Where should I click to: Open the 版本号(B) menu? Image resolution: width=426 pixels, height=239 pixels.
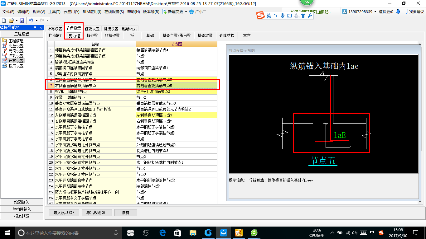pos(151,12)
